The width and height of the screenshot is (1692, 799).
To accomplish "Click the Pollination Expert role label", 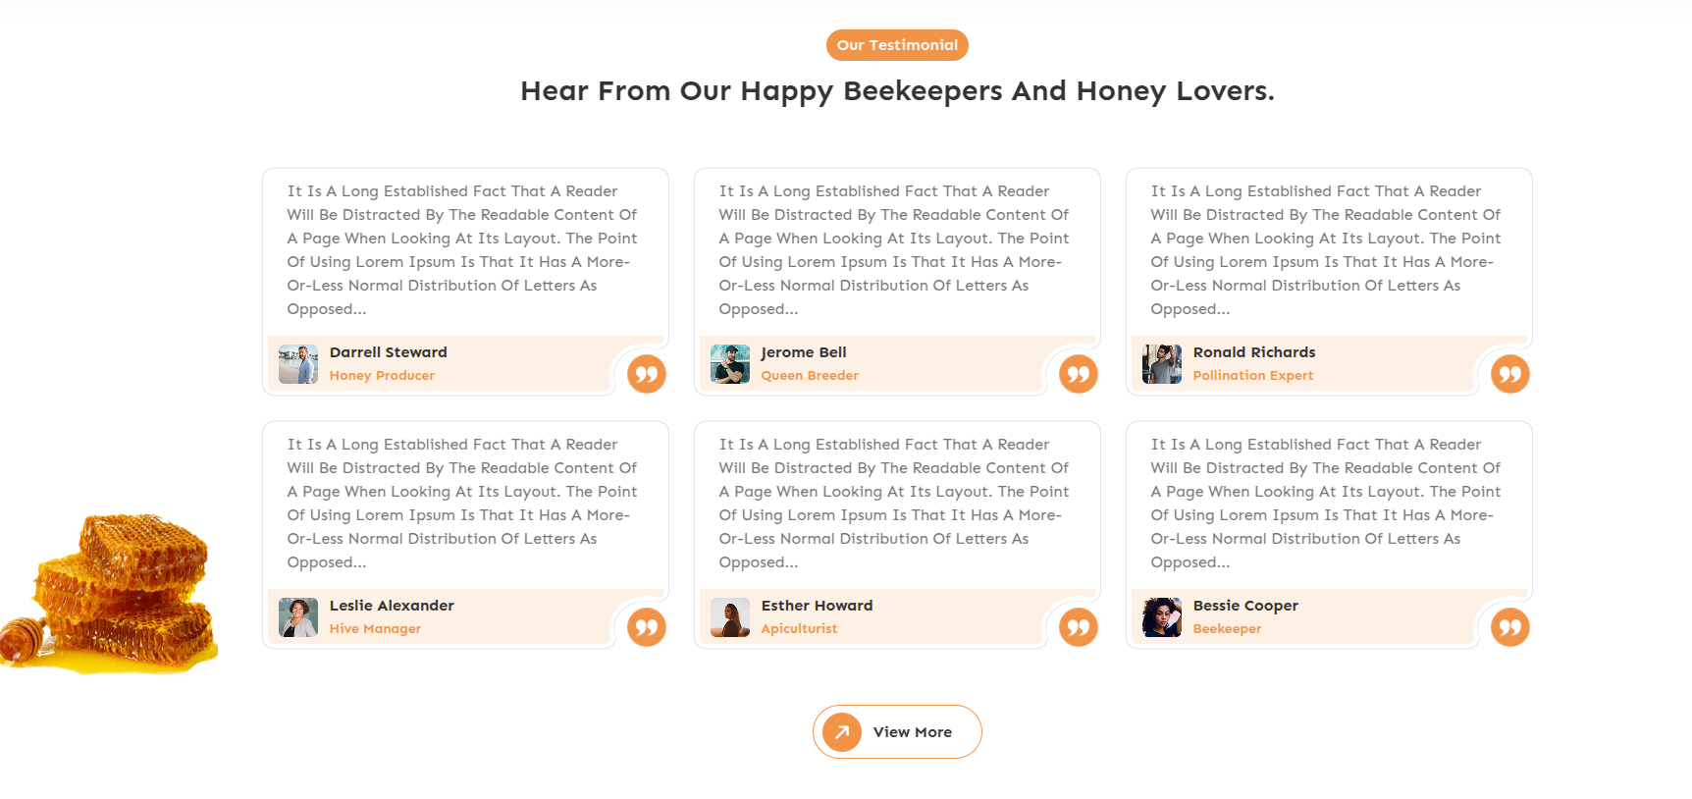I will [x=1252, y=376].
